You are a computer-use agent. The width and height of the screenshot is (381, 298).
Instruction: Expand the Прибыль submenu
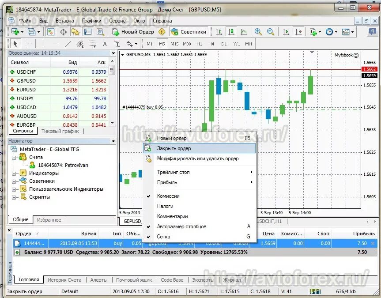tap(200, 182)
